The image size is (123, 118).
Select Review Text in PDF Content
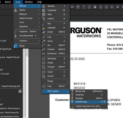[89, 91]
